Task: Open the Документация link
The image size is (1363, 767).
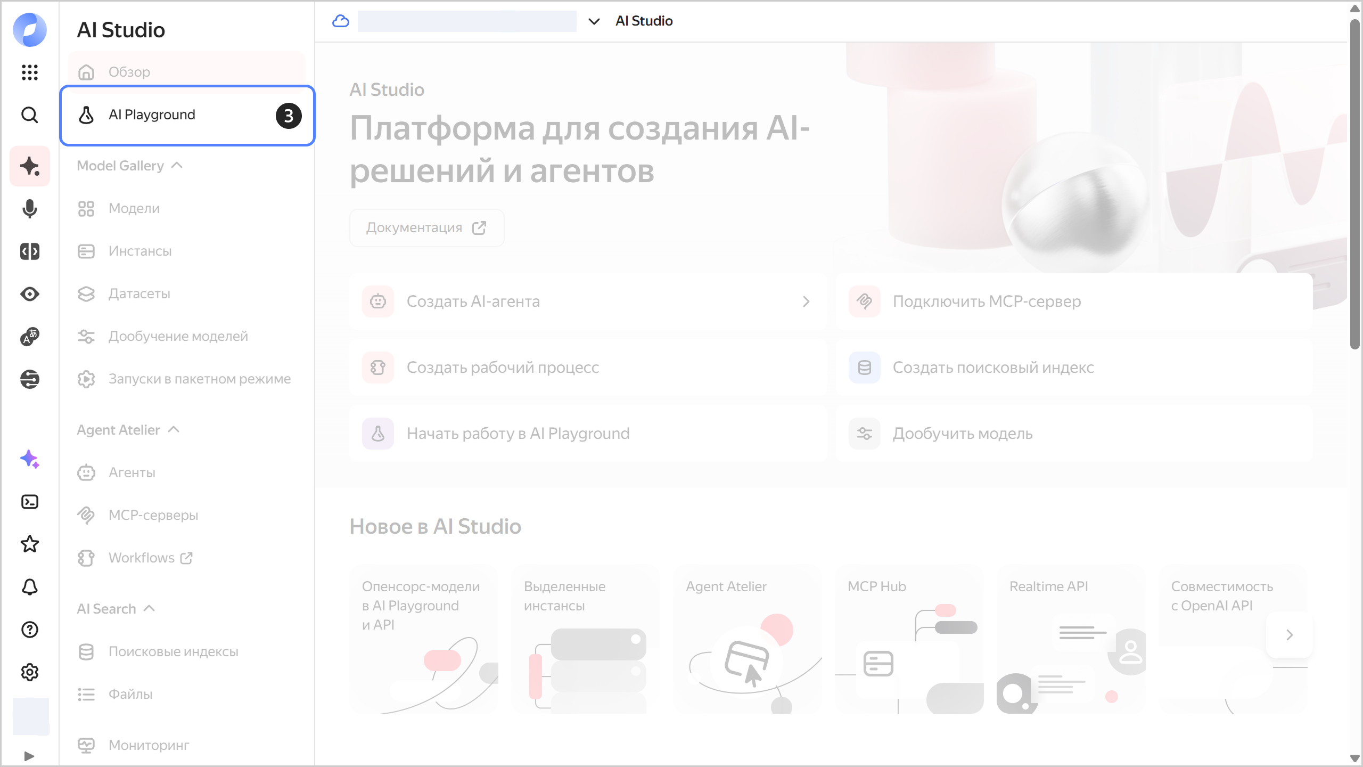Action: pos(426,227)
